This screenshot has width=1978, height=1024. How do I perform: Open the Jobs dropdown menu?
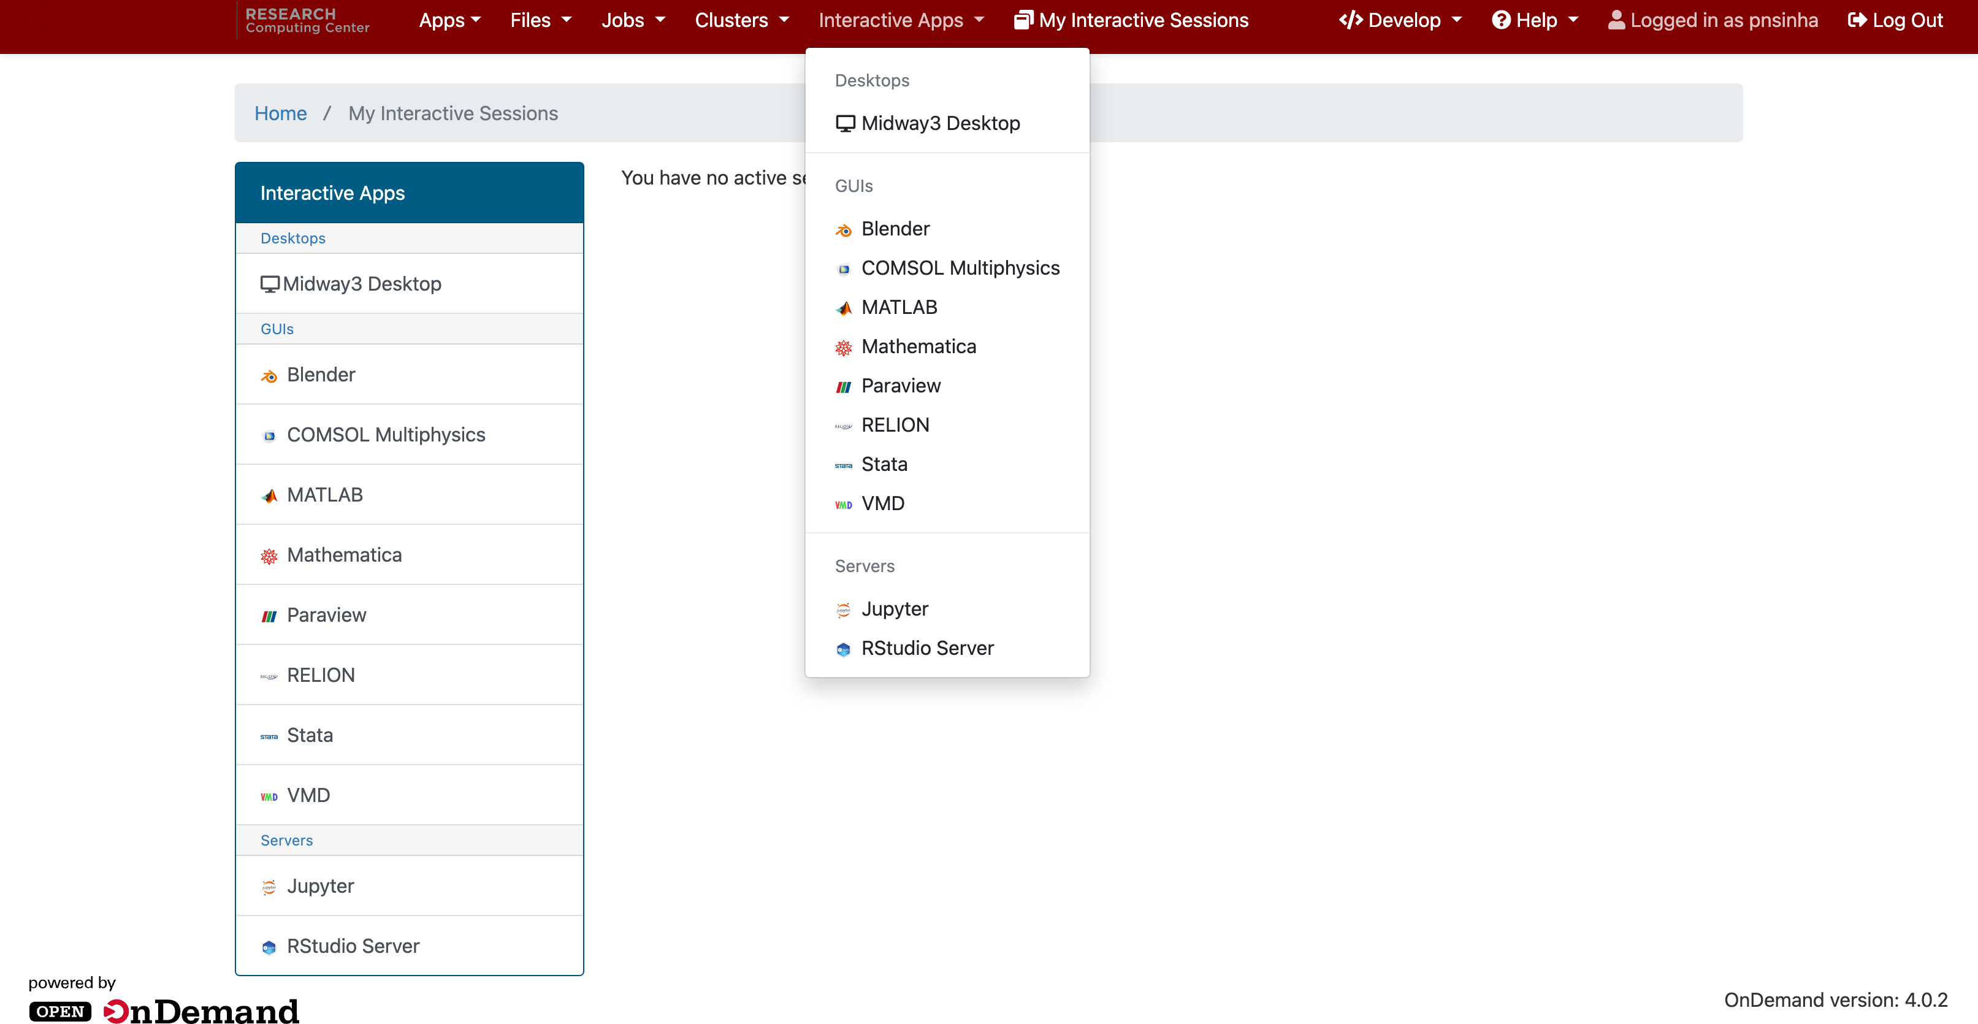(x=633, y=20)
